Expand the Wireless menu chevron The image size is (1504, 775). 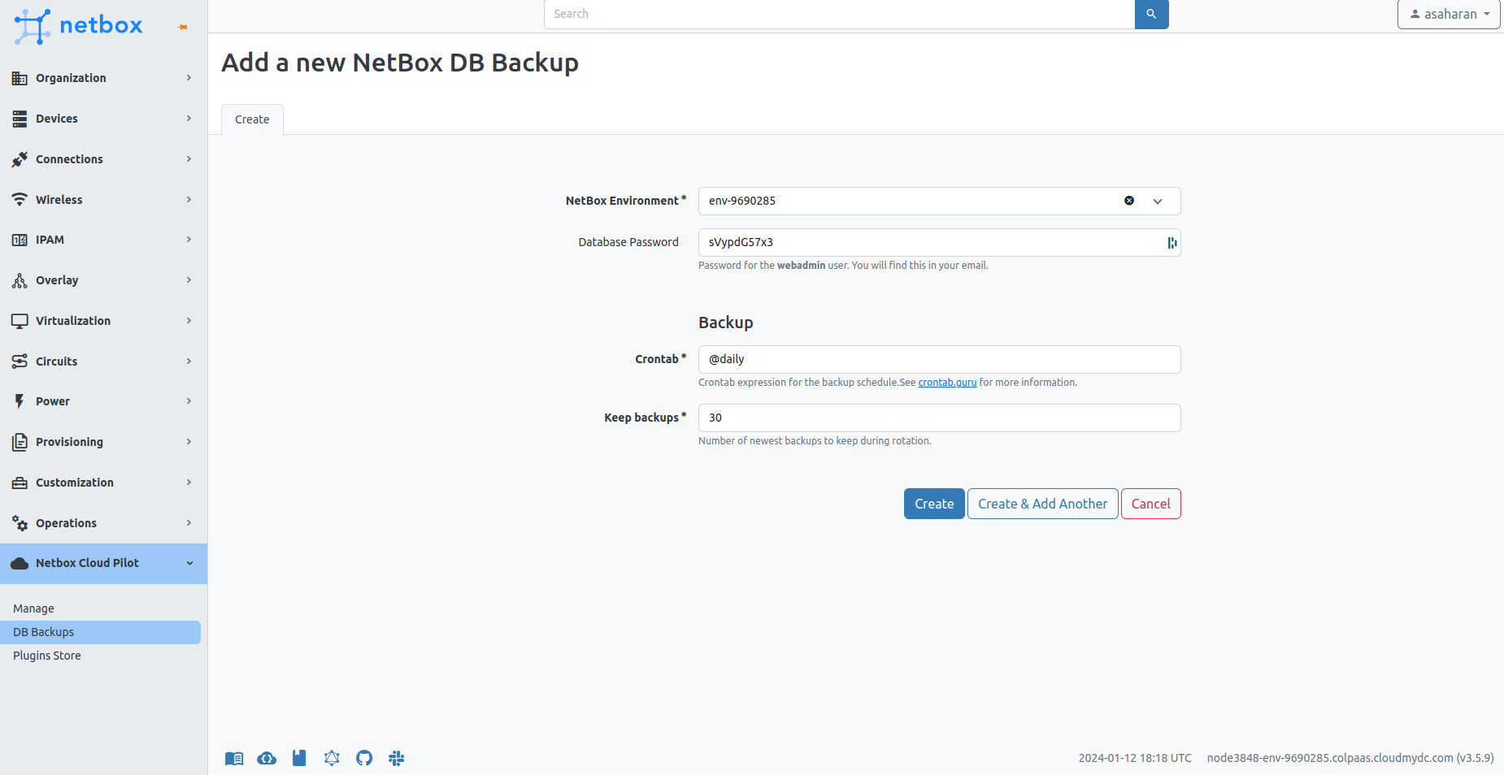tap(189, 200)
